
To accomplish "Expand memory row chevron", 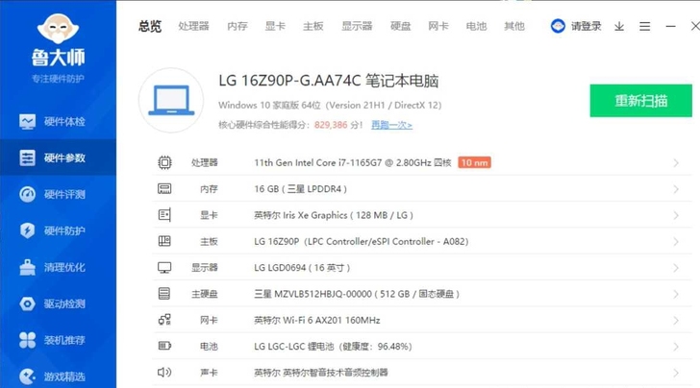I will pyautogui.click(x=676, y=189).
